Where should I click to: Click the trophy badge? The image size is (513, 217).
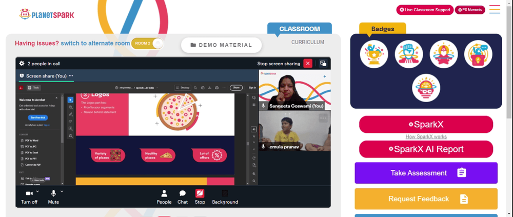click(x=374, y=54)
